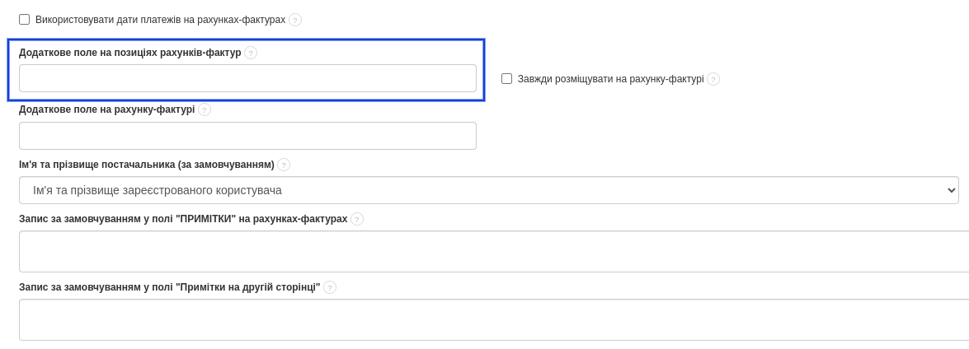Click the "Примітки на другій сторінці" textarea
This screenshot has height=349, width=969.
[x=493, y=319]
